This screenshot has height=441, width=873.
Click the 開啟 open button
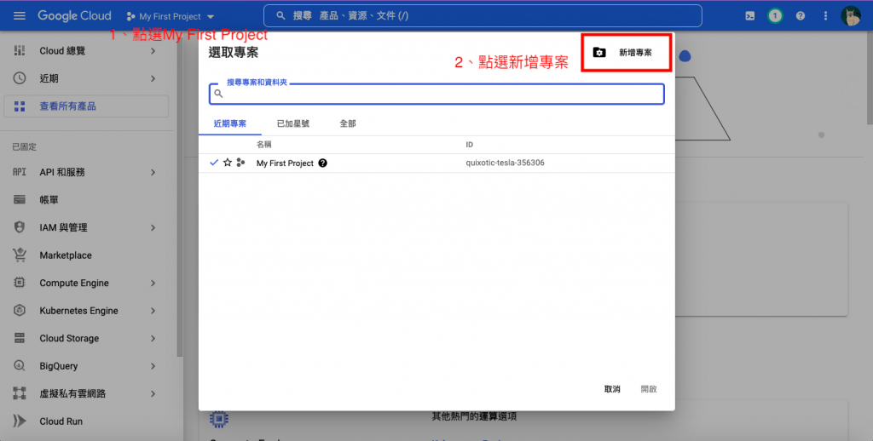[649, 389]
